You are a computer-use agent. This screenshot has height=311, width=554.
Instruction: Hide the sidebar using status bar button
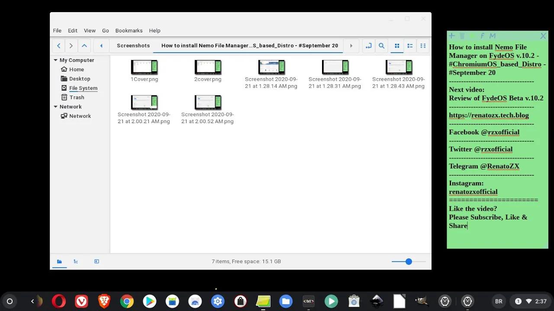[97, 261]
